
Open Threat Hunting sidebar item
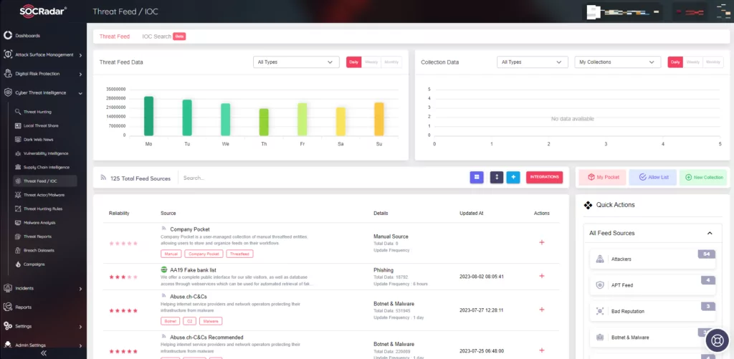[x=37, y=112]
